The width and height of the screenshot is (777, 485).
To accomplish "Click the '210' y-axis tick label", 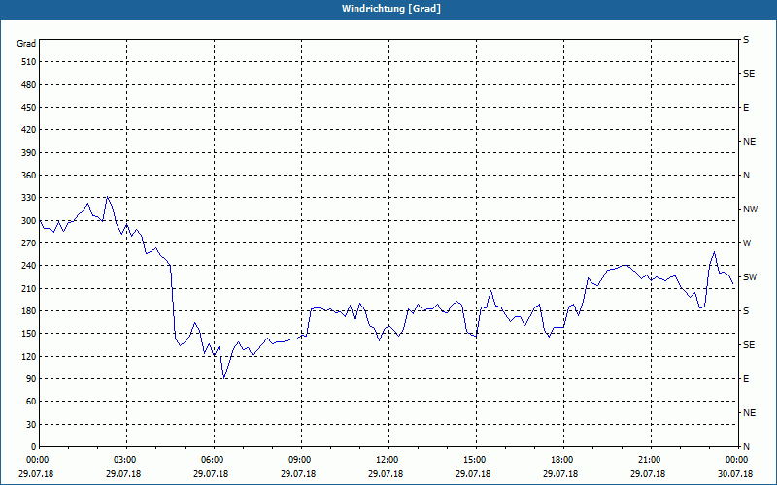I will [29, 288].
